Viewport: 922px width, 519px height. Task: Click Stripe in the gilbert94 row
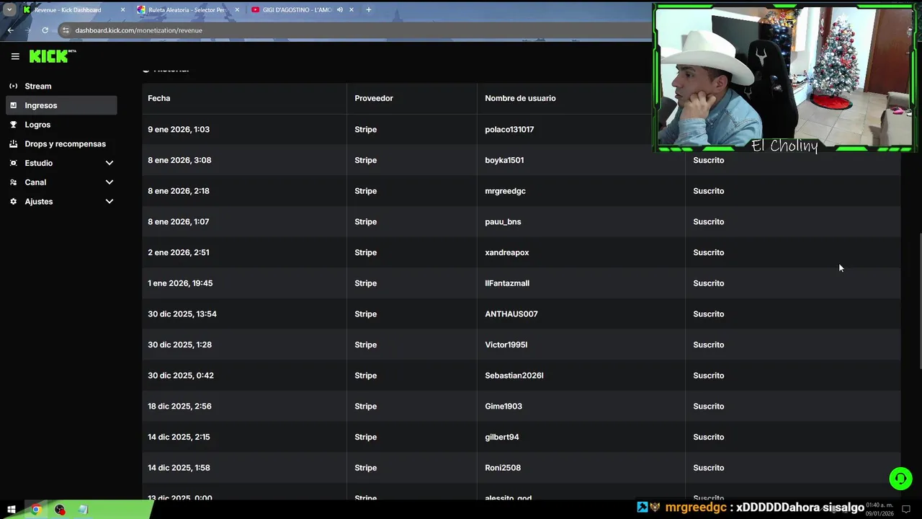[x=365, y=437]
